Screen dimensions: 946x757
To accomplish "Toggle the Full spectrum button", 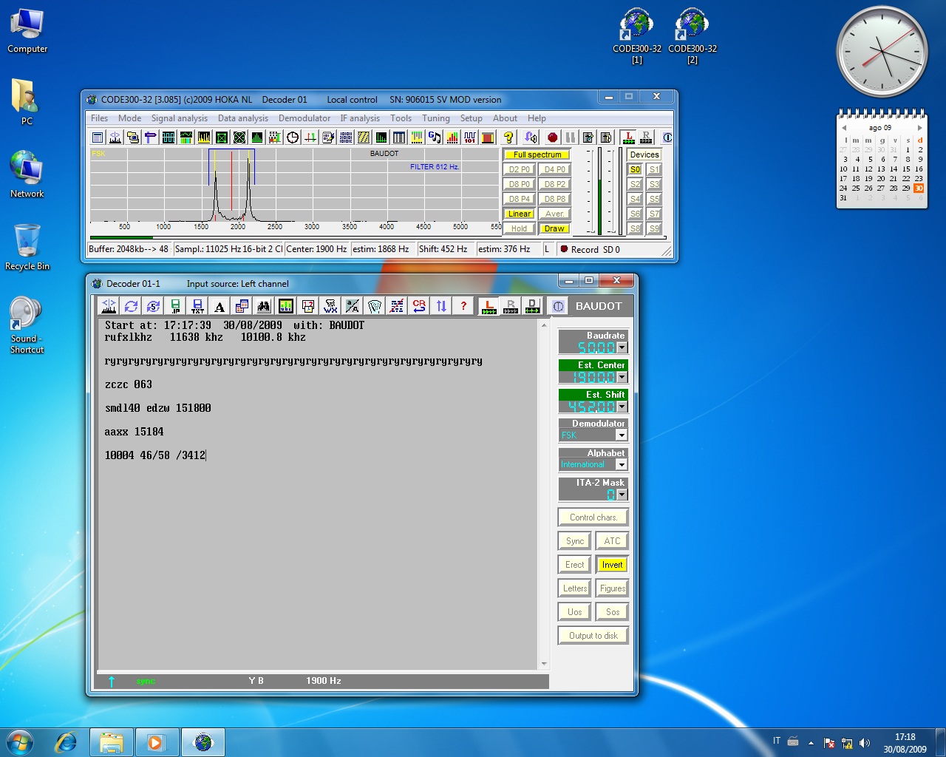I will [537, 155].
